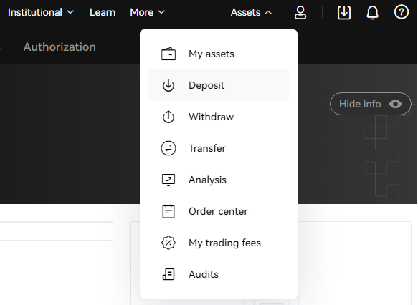Click the Transfer swap-arrows icon
The height and width of the screenshot is (305, 418).
point(168,148)
